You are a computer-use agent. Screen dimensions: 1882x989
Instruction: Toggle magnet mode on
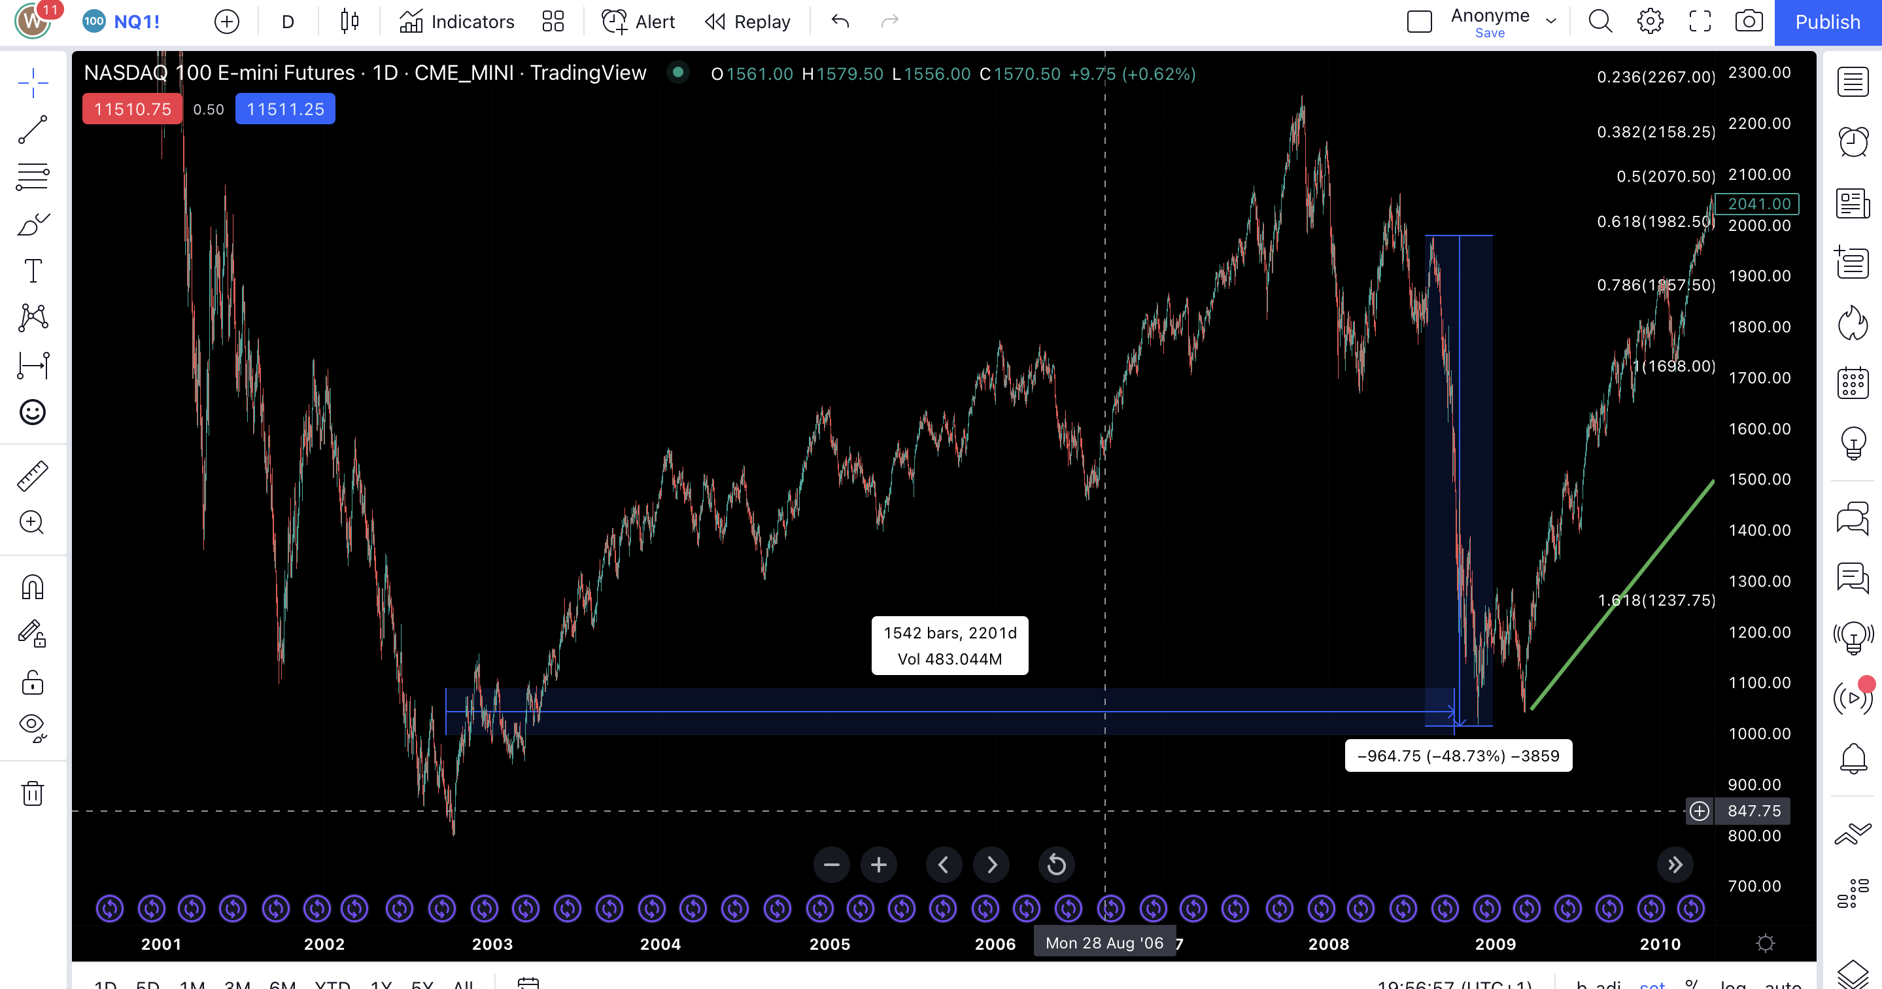32,586
